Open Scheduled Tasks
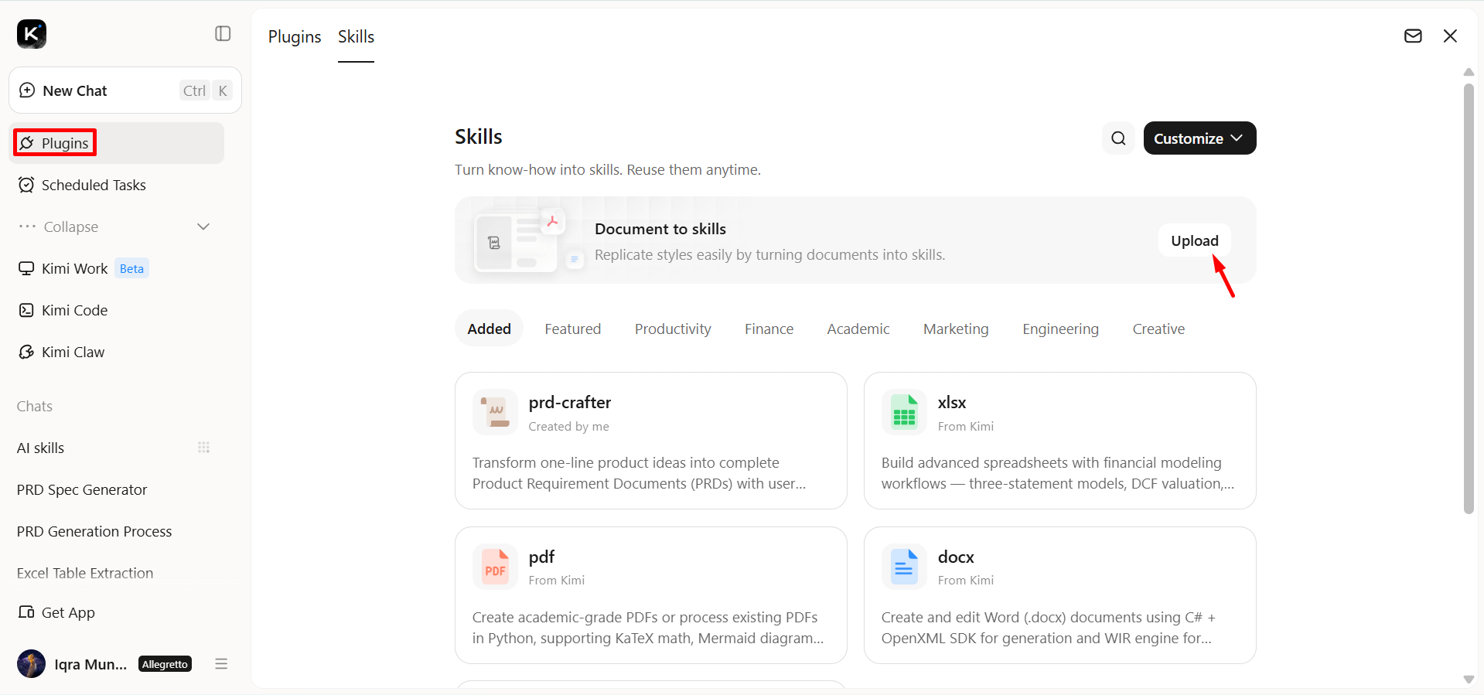1484x695 pixels. click(x=117, y=185)
